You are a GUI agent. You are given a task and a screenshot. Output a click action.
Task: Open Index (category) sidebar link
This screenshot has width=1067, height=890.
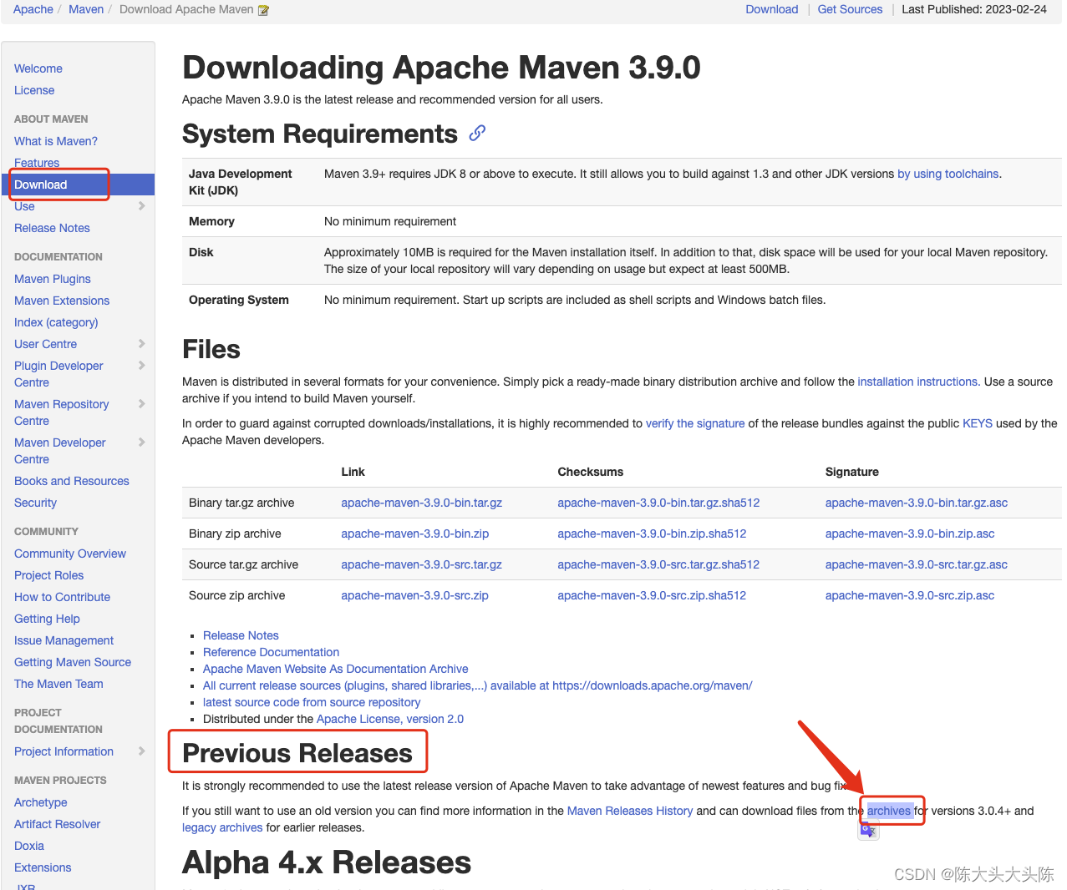coord(56,322)
